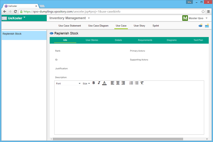Click the green M user avatar
This screenshot has height=142, width=213.
point(185,18)
